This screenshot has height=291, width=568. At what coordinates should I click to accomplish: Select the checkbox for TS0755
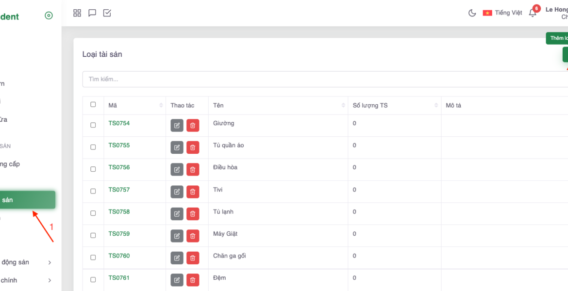point(93,147)
